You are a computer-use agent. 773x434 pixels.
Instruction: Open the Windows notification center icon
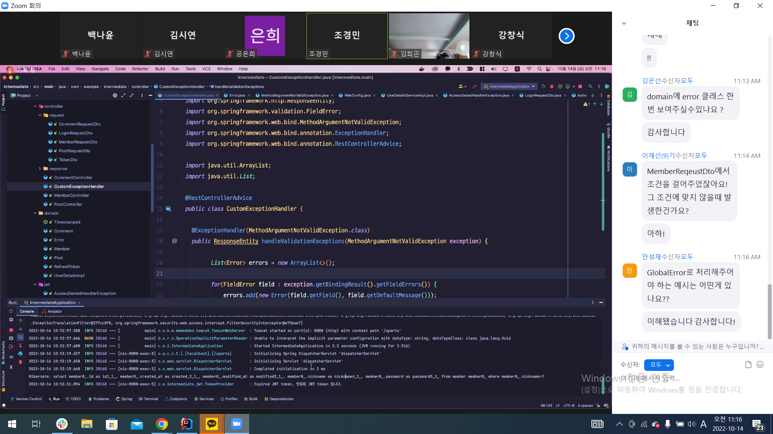tap(758, 424)
